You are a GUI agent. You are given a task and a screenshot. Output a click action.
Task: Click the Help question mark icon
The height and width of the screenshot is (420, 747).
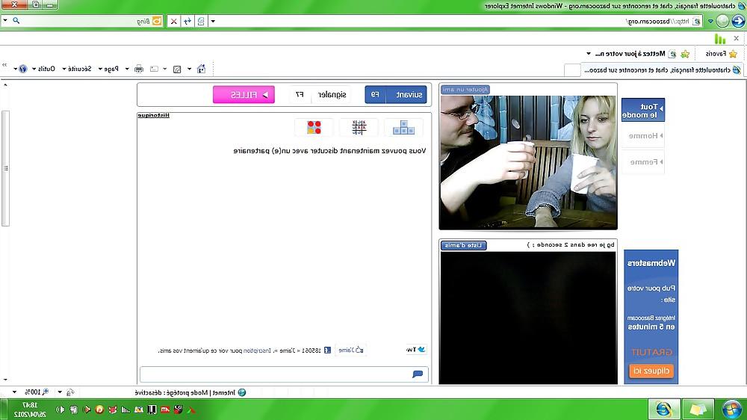[22, 69]
